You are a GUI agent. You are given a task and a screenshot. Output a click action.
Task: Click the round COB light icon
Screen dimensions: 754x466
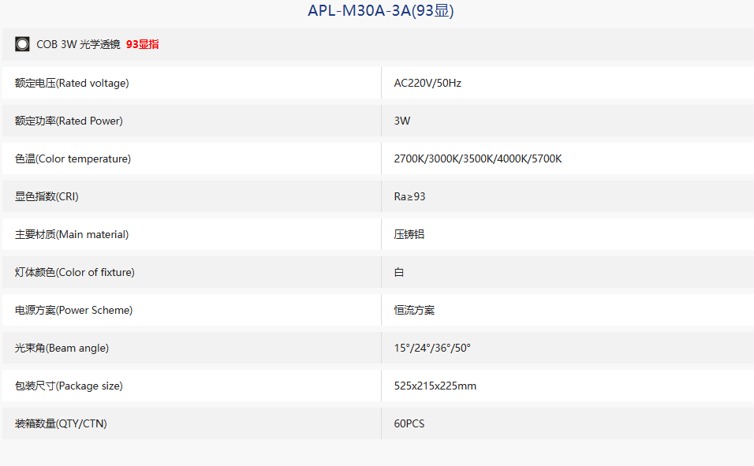pos(22,44)
